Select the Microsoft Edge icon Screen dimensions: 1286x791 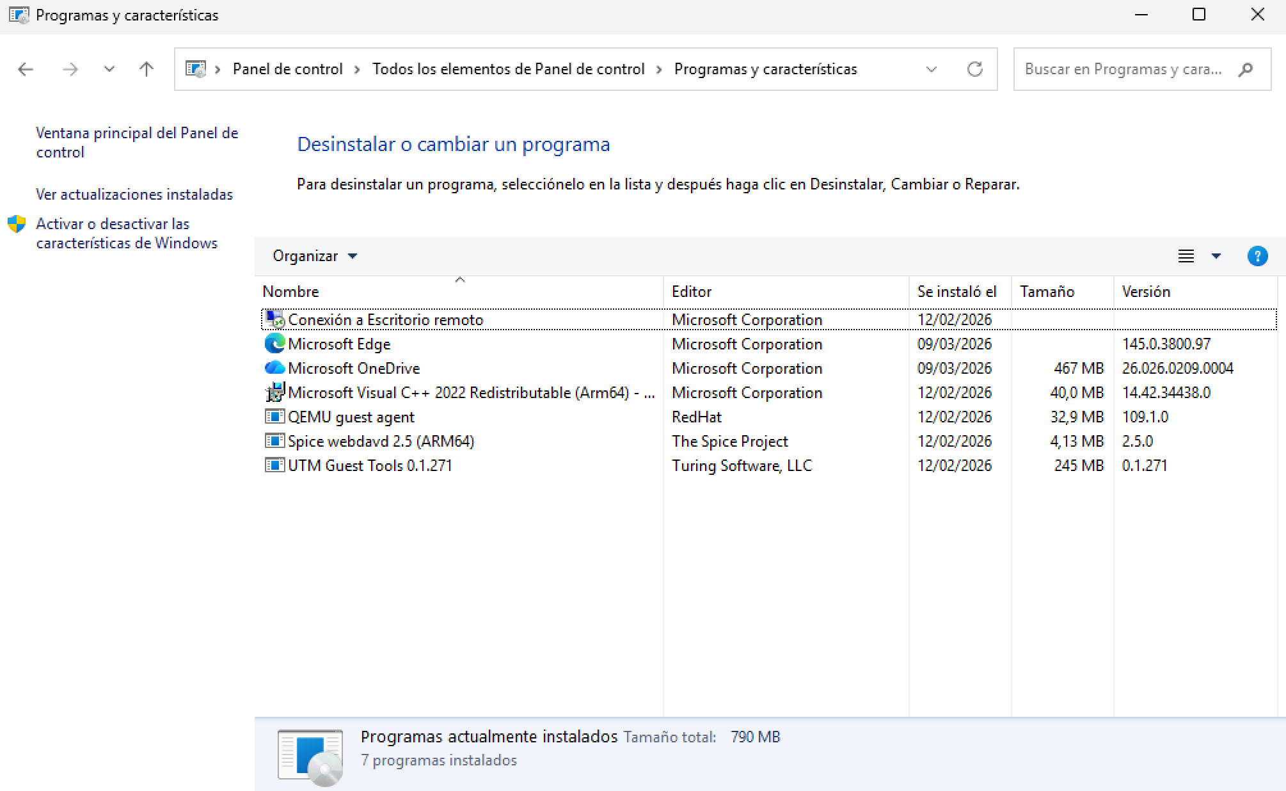pyautogui.click(x=274, y=344)
